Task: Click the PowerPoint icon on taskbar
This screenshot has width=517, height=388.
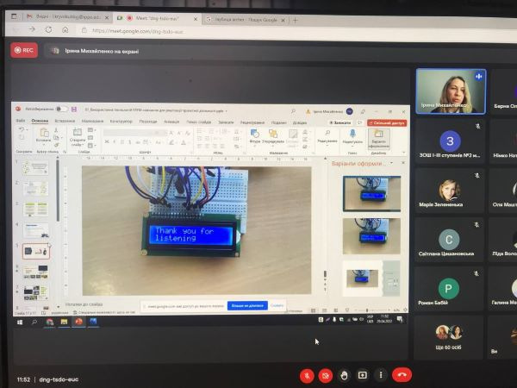Action: point(78,322)
